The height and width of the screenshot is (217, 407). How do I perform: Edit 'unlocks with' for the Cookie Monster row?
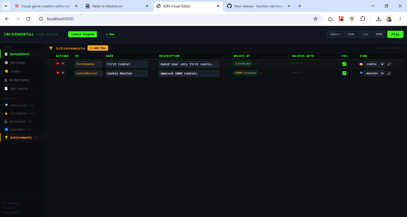click(301, 72)
